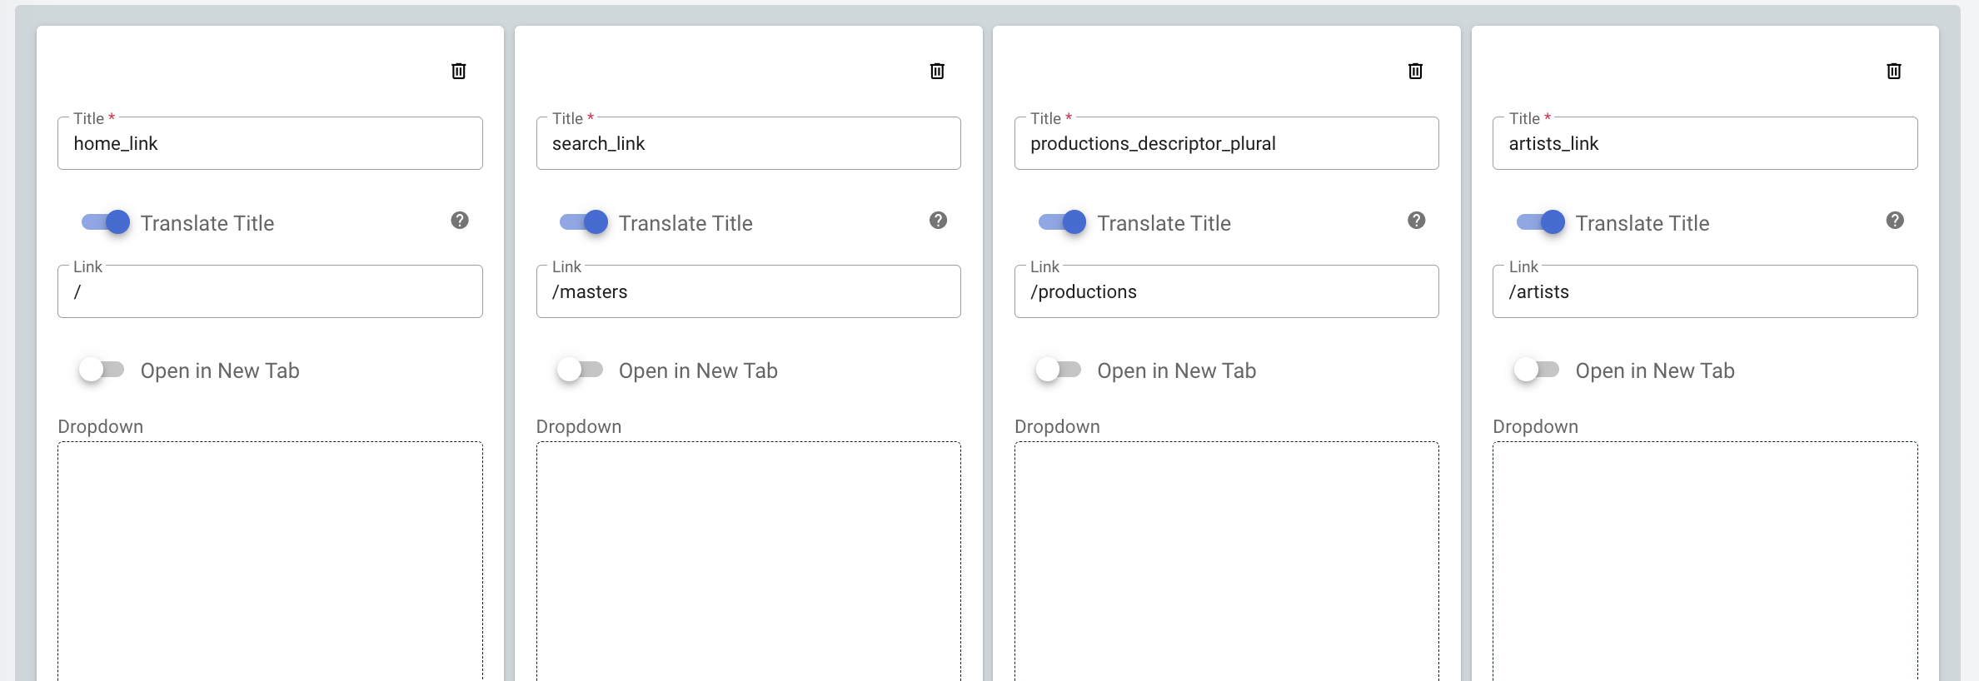Screen dimensions: 1979x681
Task: Click help icon on productions card
Action: (1416, 221)
